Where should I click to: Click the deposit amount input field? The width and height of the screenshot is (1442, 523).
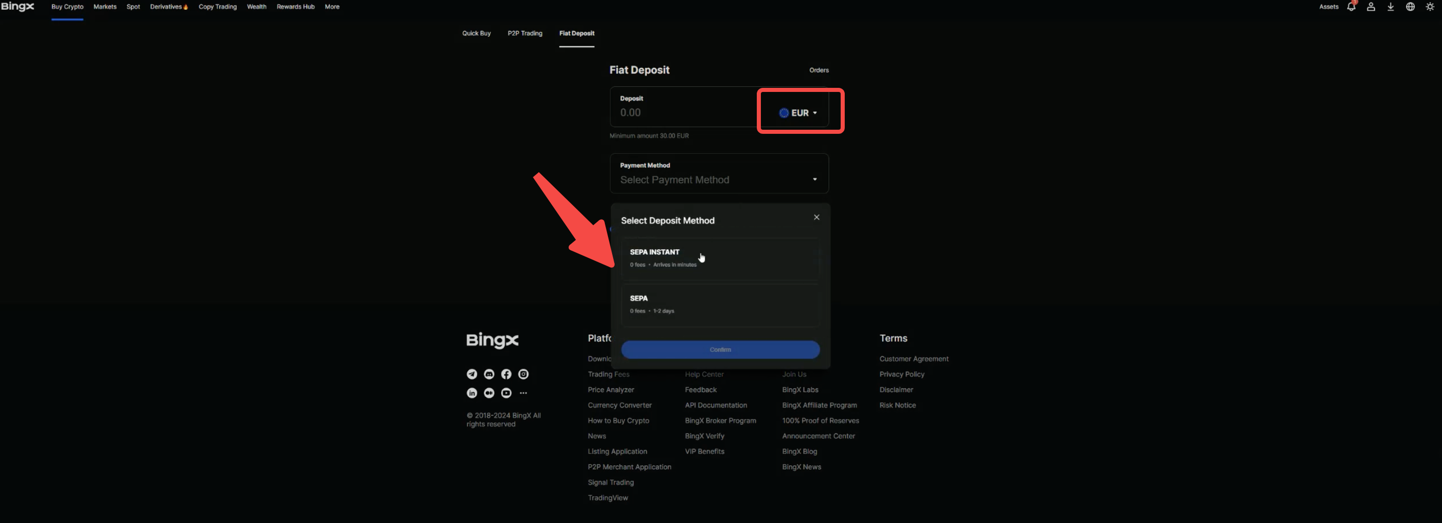683,112
